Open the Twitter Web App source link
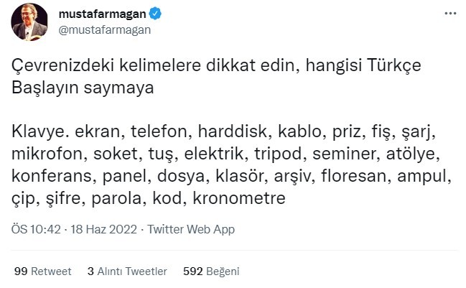This screenshot has width=466, height=288. 190,230
